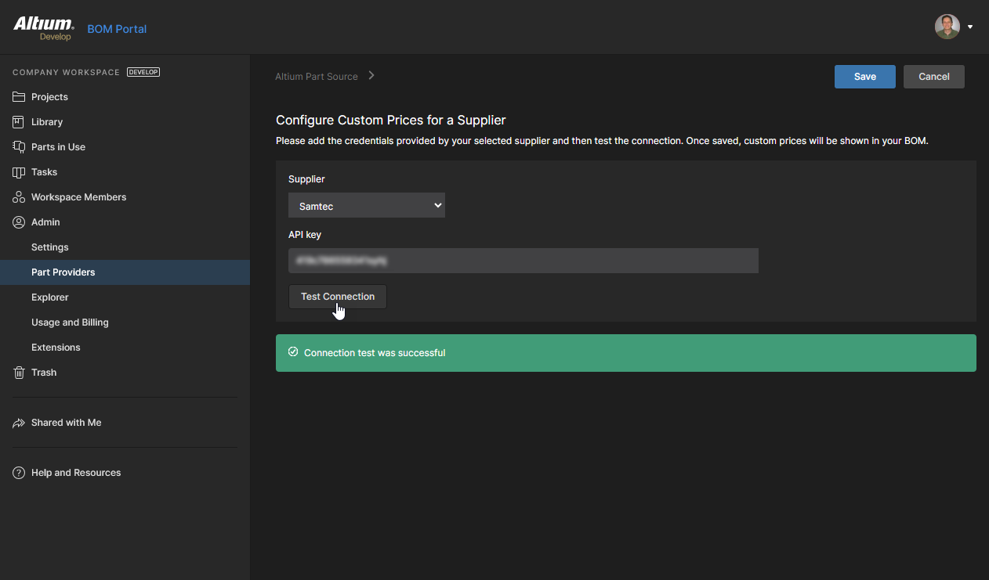989x580 pixels.
Task: Click the Projects folder icon
Action: [x=19, y=97]
